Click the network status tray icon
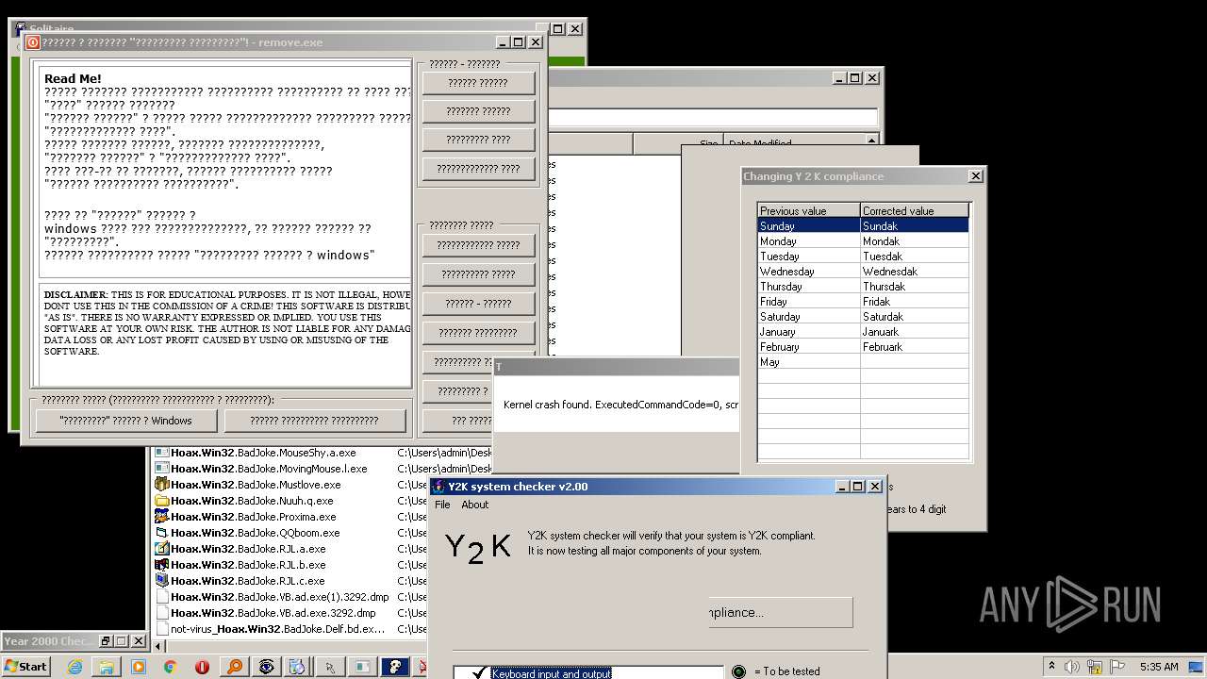This screenshot has height=679, width=1207. pos(1093,667)
